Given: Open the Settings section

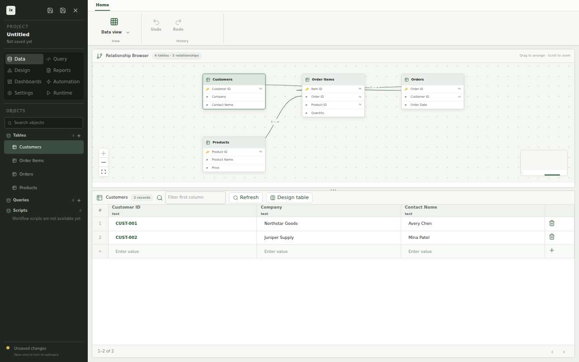Looking at the screenshot, I should coord(24,93).
